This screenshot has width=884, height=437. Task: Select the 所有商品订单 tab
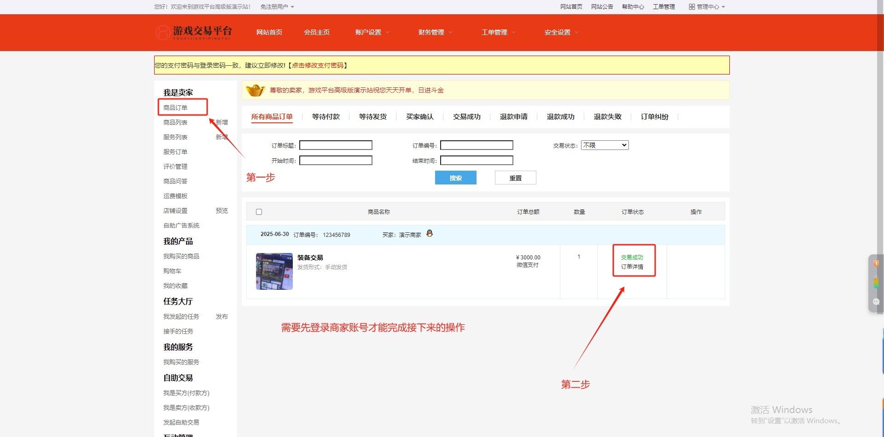[x=272, y=117]
